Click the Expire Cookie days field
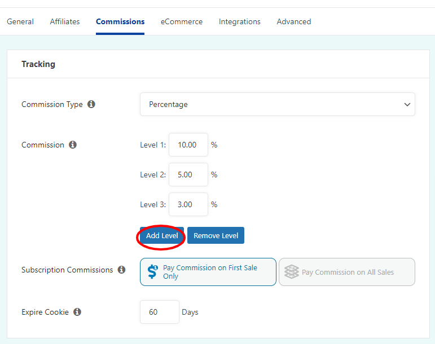The image size is (435, 344). tap(160, 312)
